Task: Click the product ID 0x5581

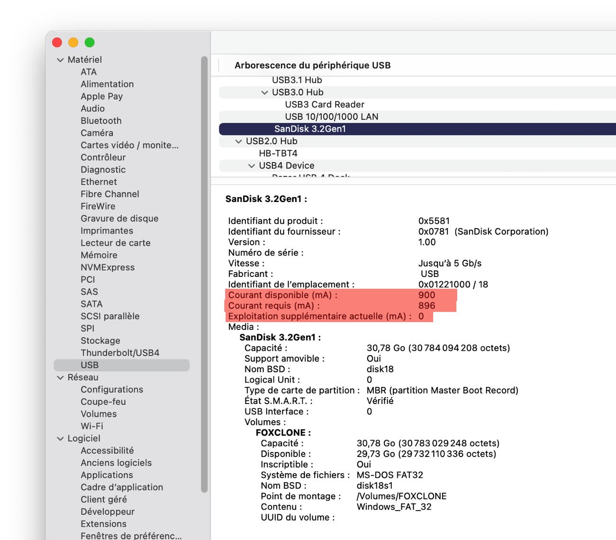Action: tap(434, 221)
